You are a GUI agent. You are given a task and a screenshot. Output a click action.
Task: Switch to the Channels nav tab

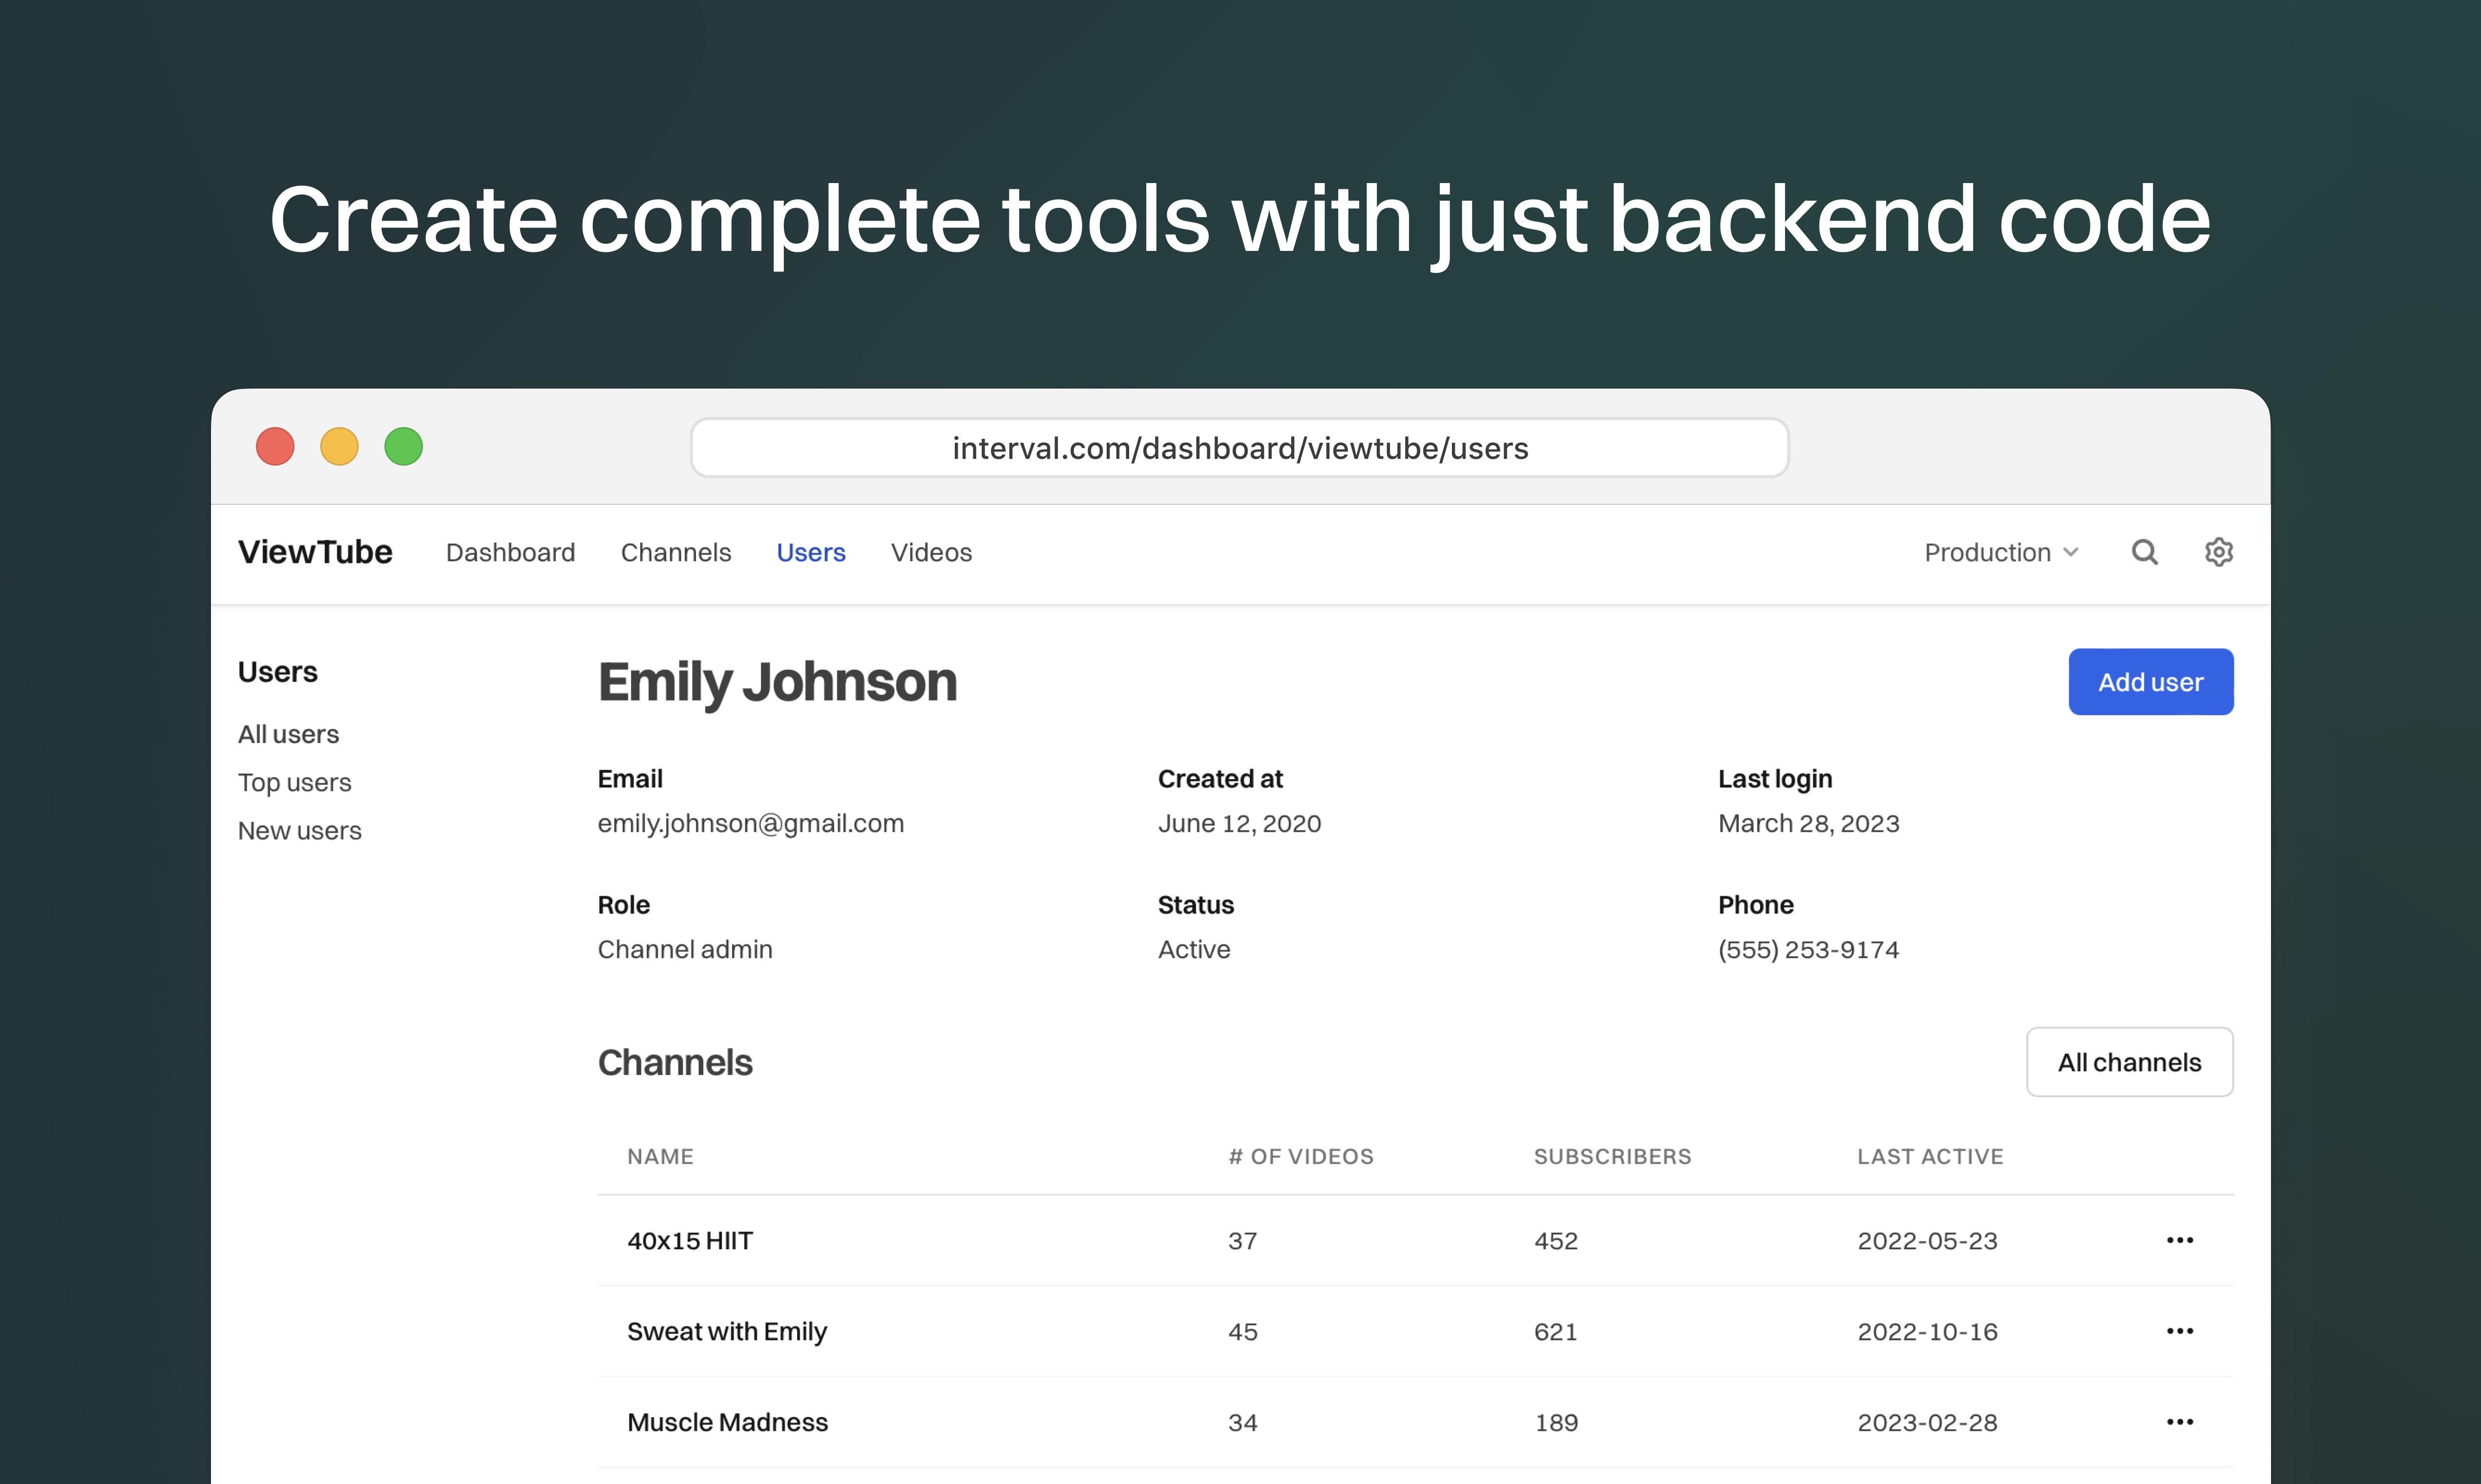(x=675, y=552)
